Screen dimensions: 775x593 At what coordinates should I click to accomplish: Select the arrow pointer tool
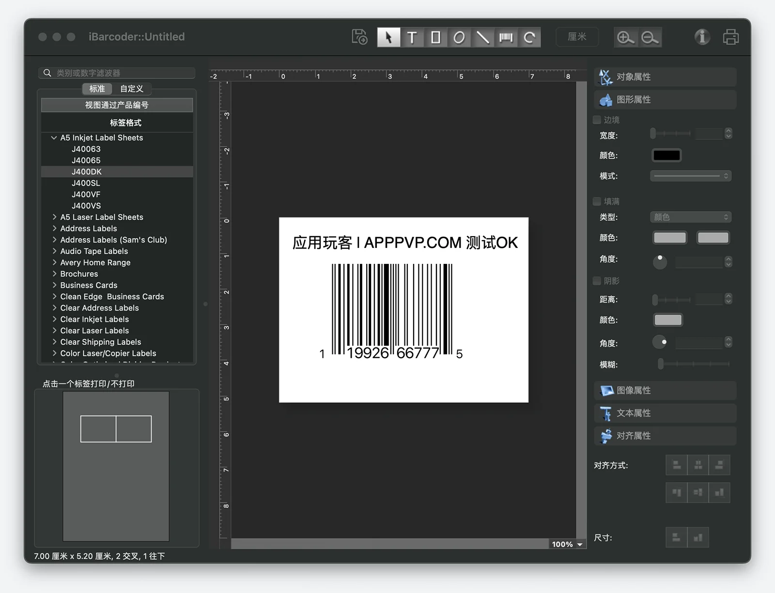click(388, 37)
